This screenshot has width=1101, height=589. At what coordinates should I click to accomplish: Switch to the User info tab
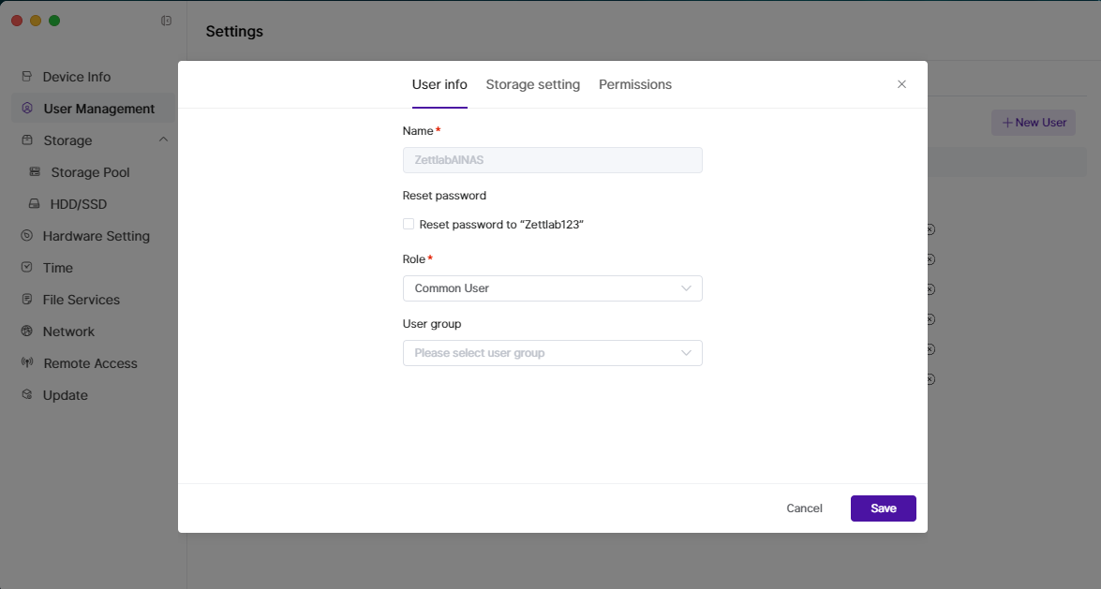(439, 84)
